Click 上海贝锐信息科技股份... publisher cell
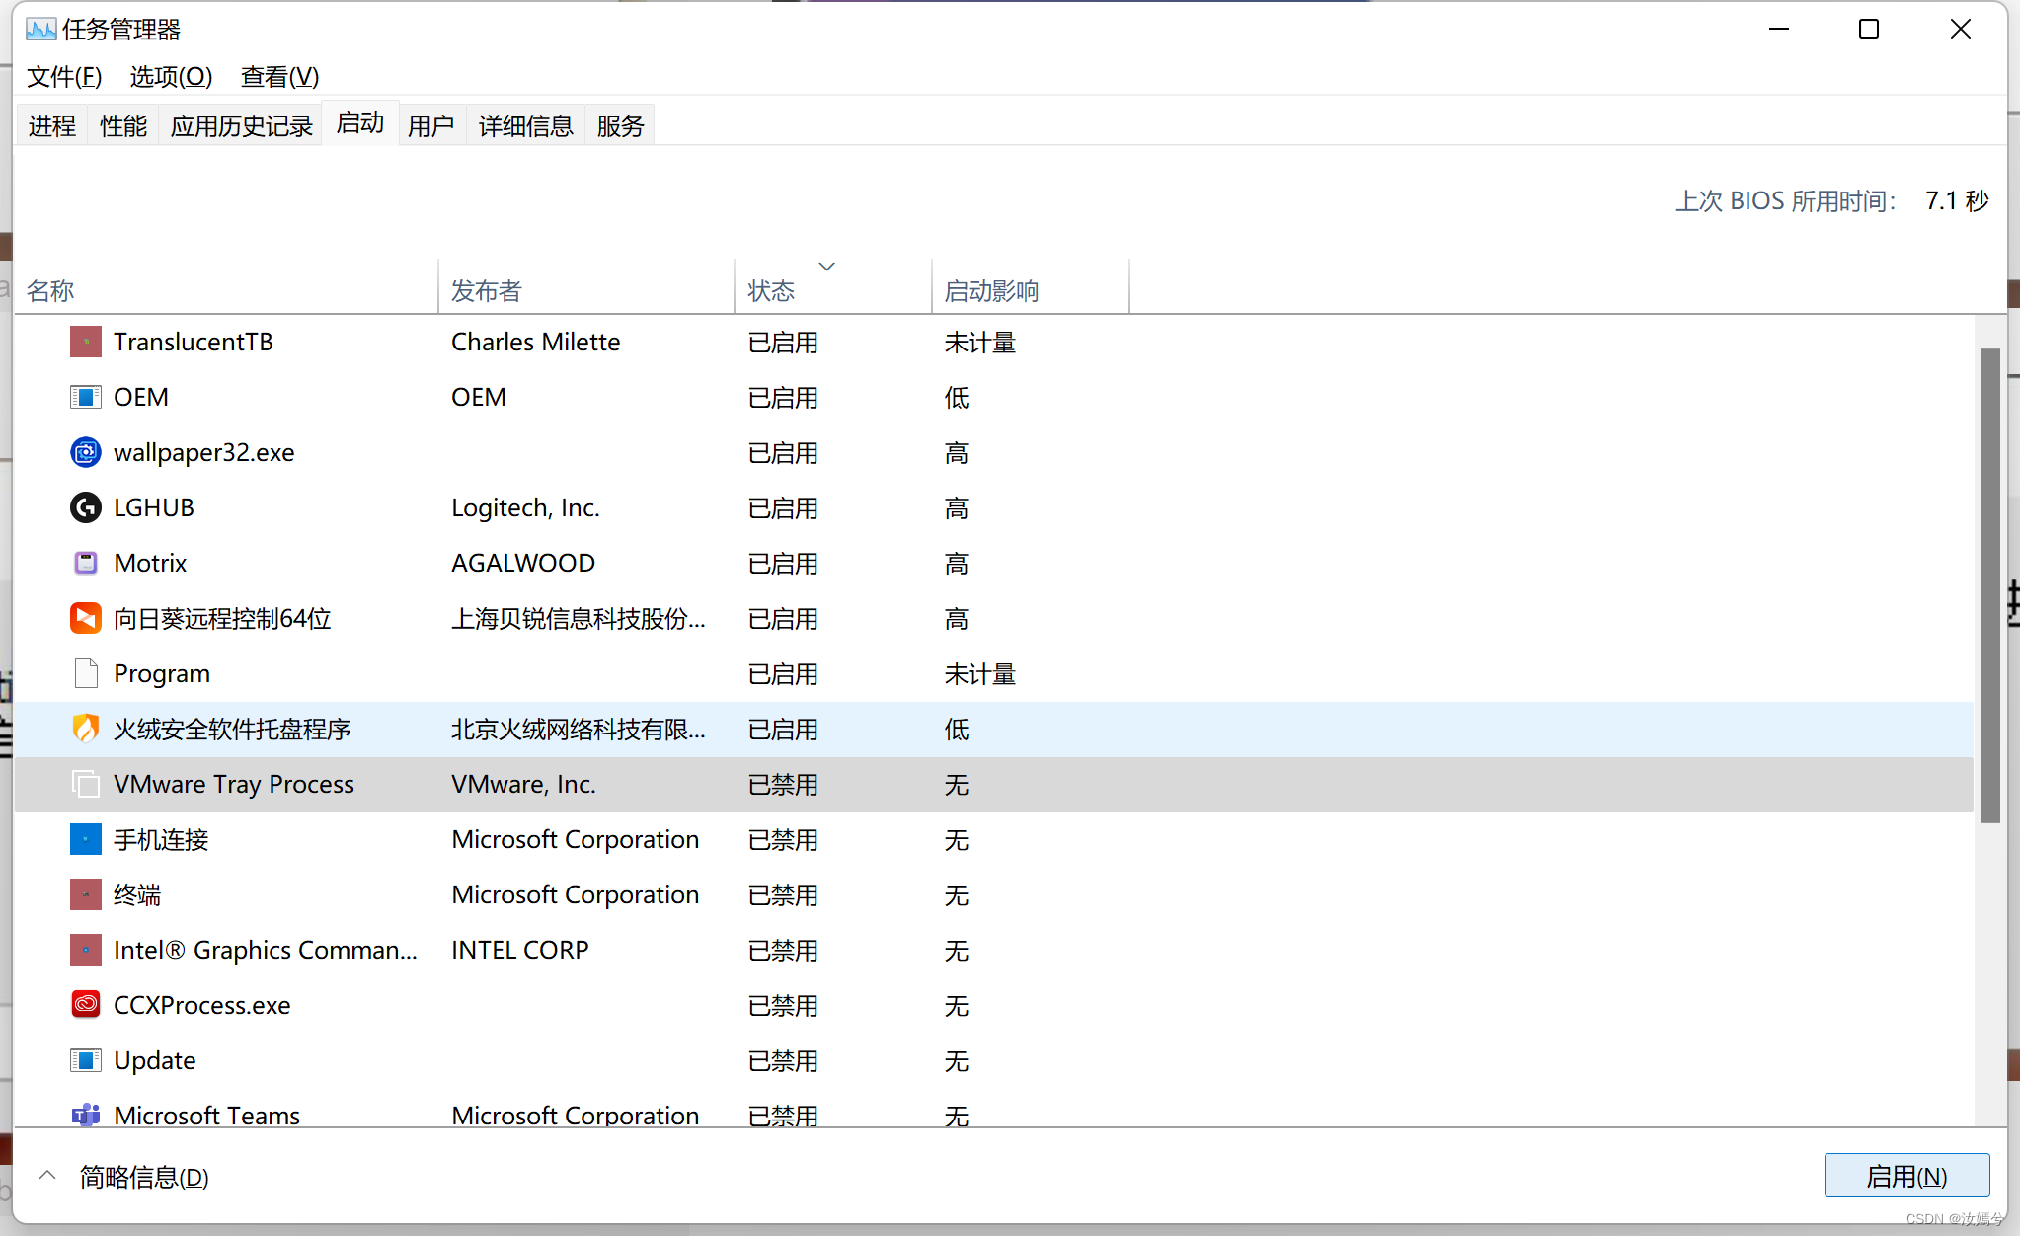 coord(579,618)
